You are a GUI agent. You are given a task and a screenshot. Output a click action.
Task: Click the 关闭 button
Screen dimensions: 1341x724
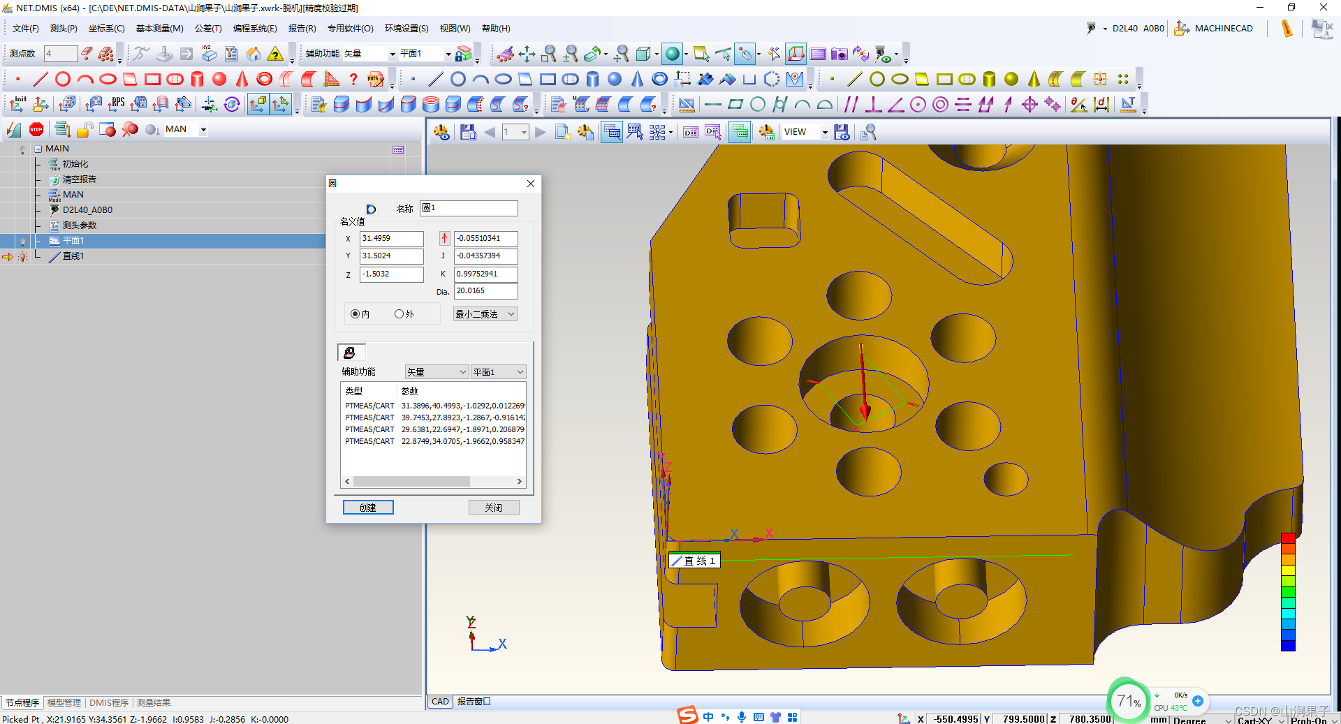coord(494,508)
